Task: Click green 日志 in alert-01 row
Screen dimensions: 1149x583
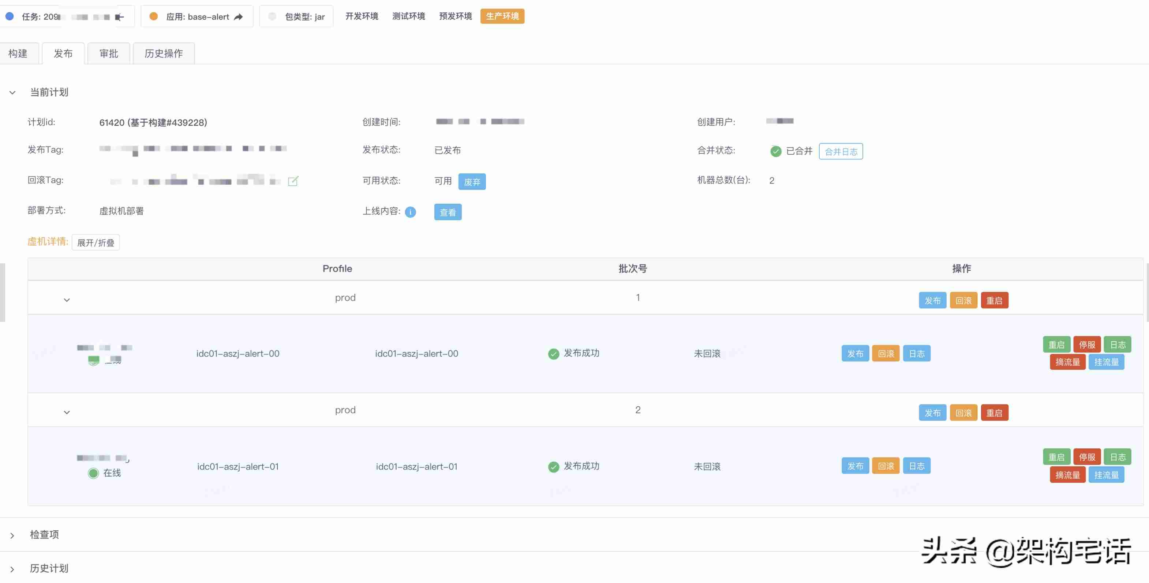Action: [x=1118, y=457]
